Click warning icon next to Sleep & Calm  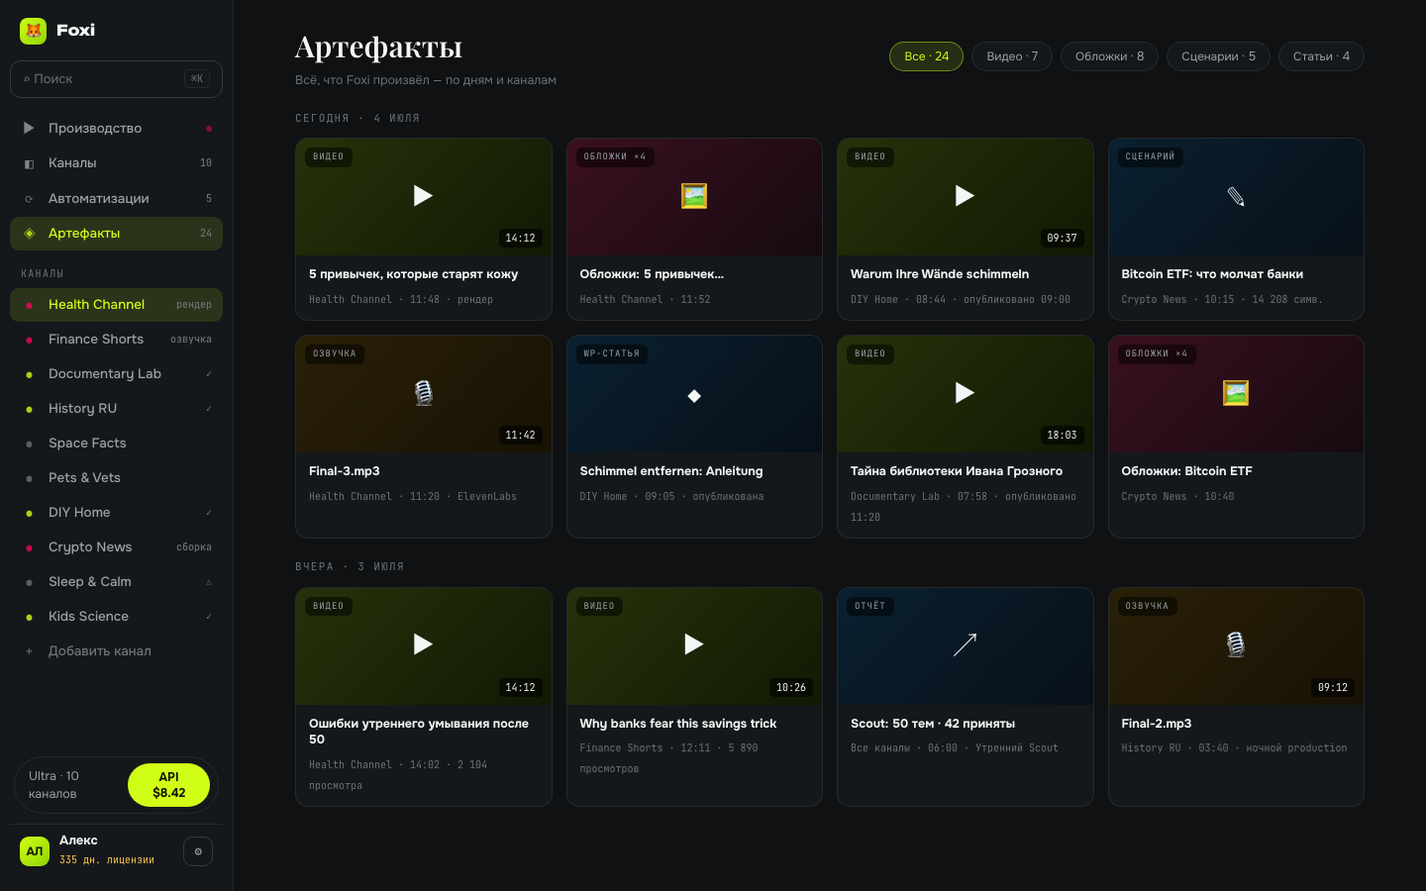209,582
